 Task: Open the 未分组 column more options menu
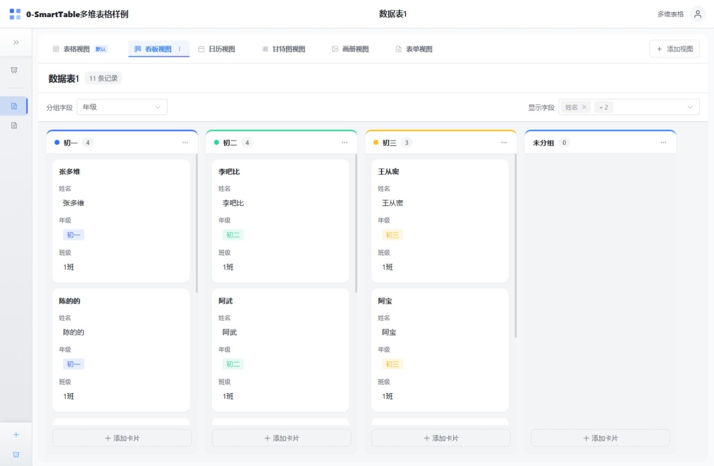point(663,142)
